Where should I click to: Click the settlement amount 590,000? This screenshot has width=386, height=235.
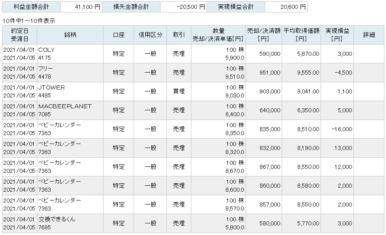coord(270,54)
